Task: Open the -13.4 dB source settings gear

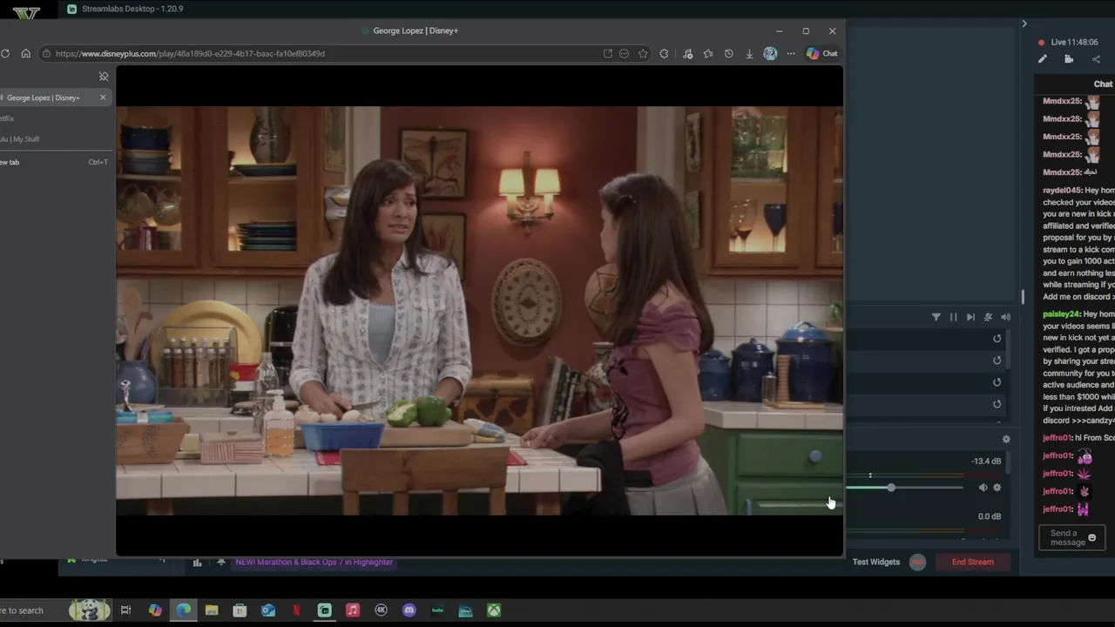Action: pos(997,488)
